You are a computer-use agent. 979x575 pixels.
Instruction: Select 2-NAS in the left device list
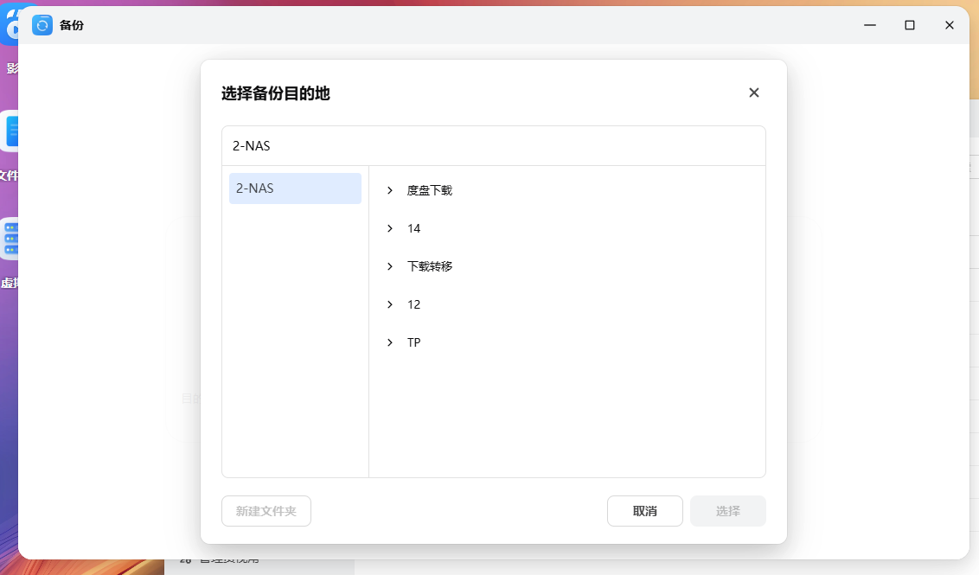[295, 188]
